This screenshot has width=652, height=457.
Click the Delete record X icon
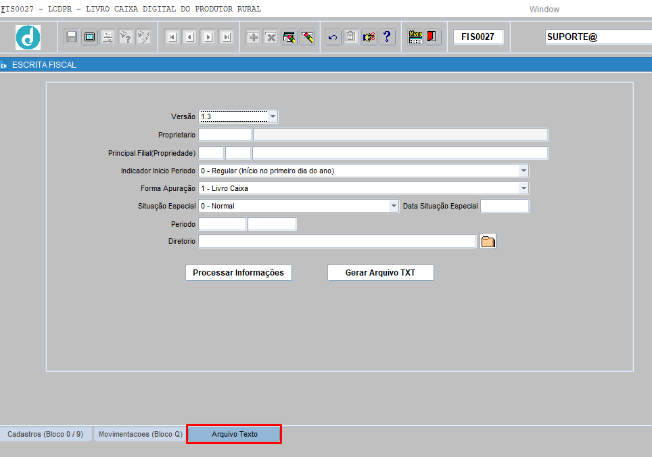pos(271,37)
